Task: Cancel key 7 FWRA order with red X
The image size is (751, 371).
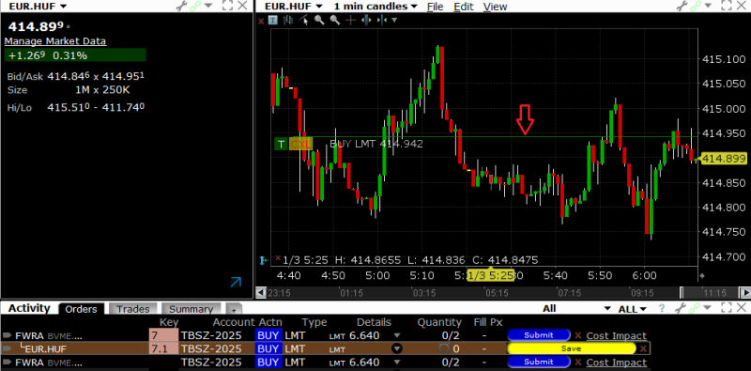Action: tap(578, 335)
